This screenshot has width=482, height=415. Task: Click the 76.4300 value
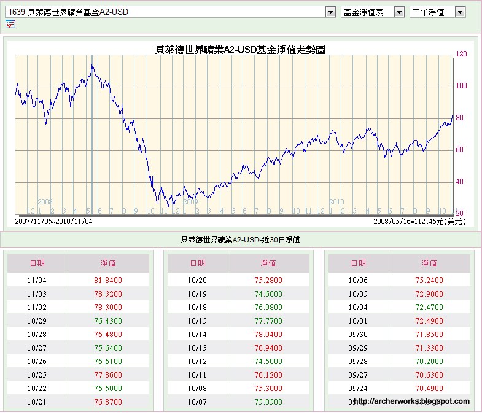[x=108, y=321]
